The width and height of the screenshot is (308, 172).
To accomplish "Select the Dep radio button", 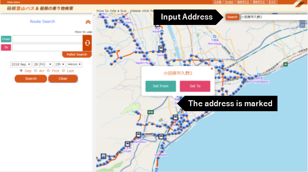I will click(x=21, y=71).
